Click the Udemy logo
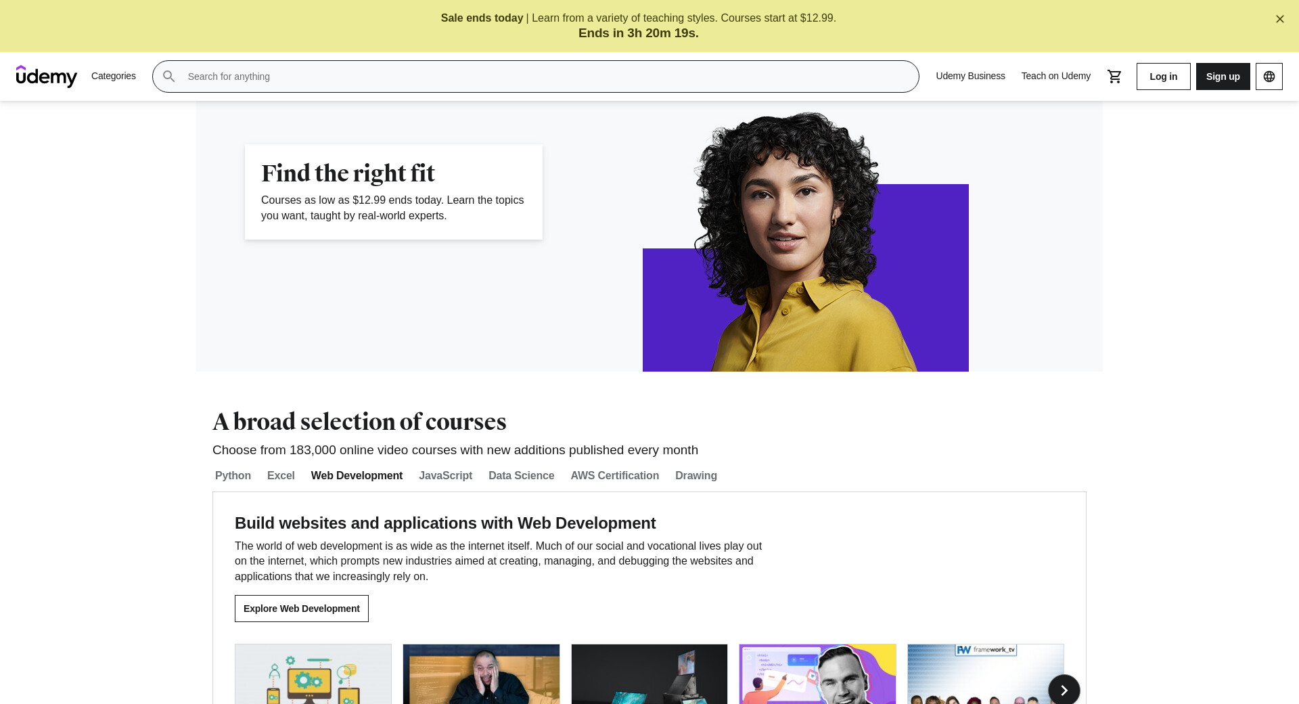 (47, 76)
